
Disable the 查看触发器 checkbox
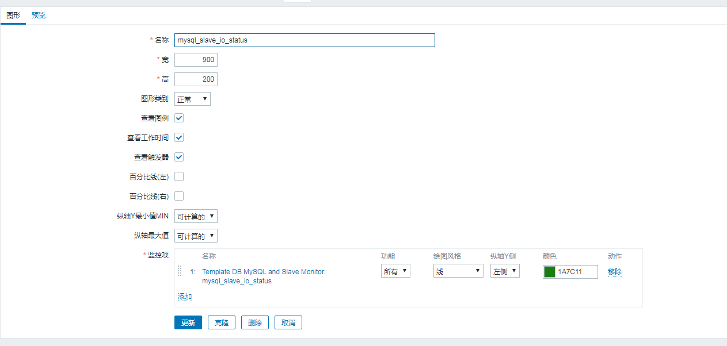coord(179,157)
